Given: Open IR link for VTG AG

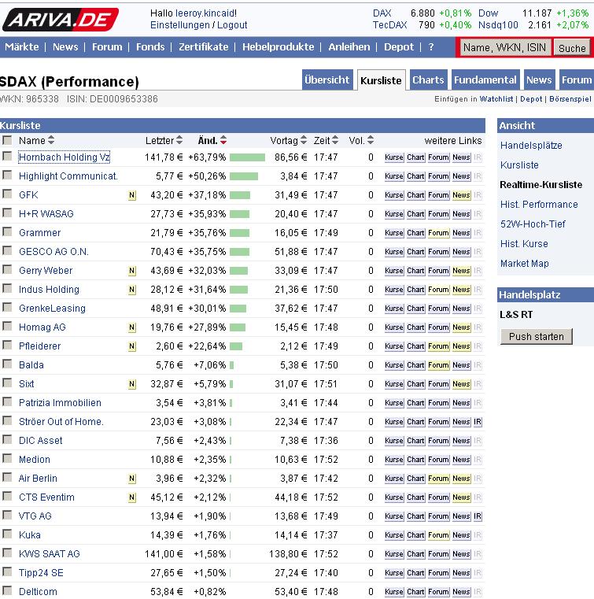Looking at the screenshot, I should pos(478,516).
